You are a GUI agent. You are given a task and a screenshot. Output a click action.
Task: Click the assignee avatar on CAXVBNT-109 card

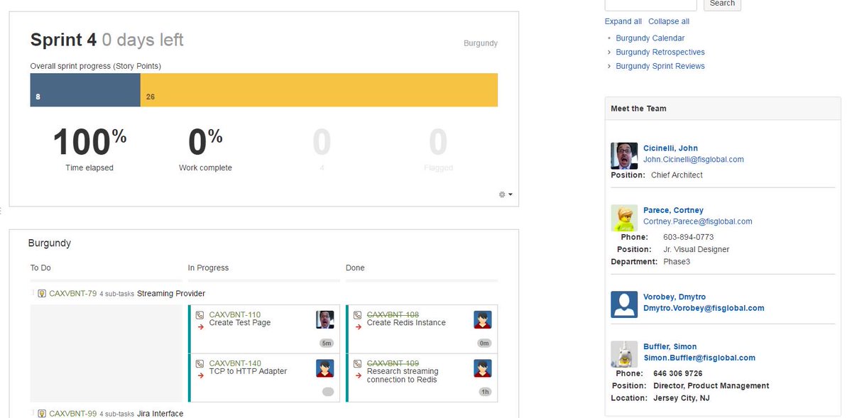(483, 368)
